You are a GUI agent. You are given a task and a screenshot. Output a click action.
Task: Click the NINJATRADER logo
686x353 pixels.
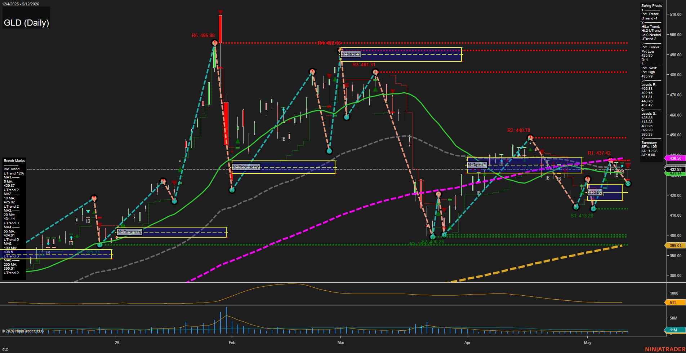(x=665, y=349)
